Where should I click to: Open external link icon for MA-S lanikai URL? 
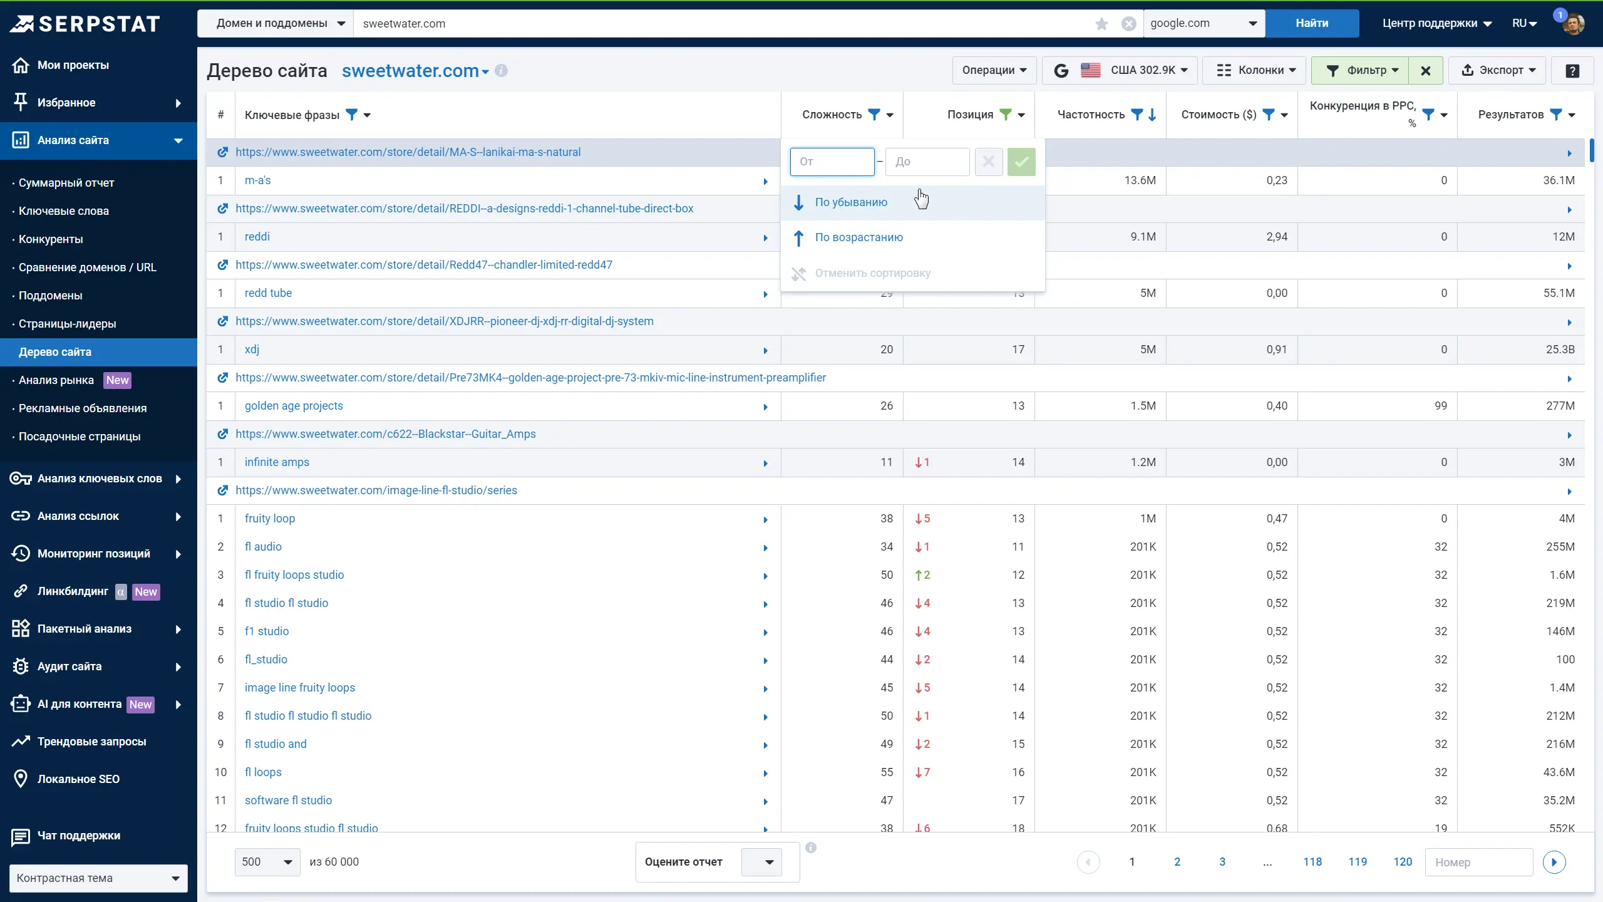pos(222,152)
